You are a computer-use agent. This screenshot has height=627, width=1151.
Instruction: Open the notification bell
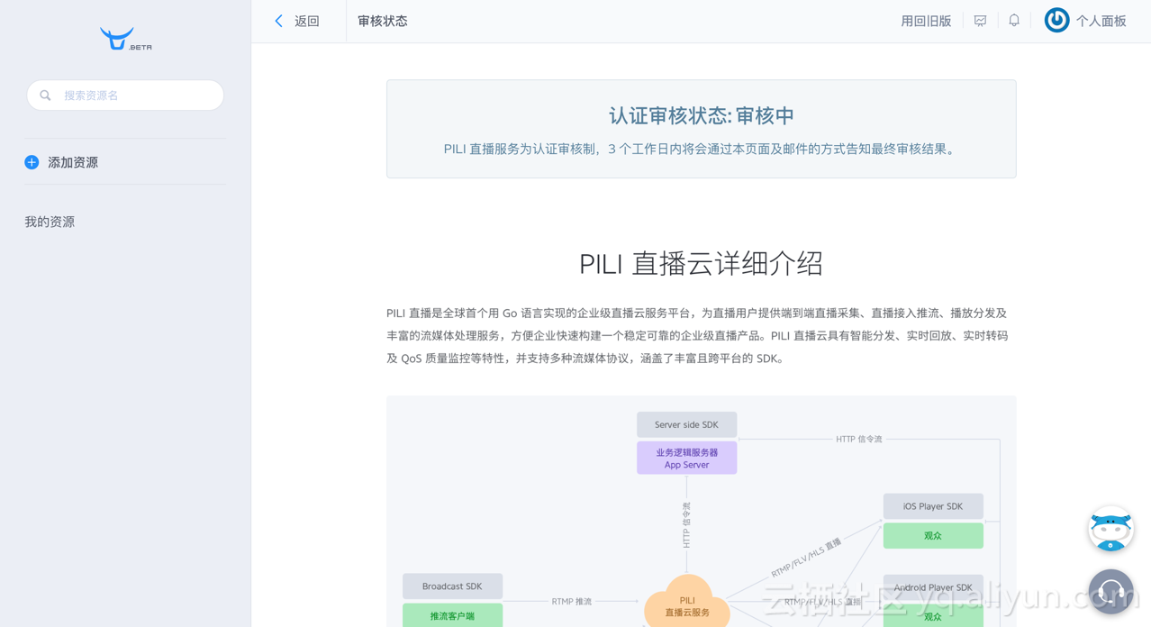(x=1014, y=20)
